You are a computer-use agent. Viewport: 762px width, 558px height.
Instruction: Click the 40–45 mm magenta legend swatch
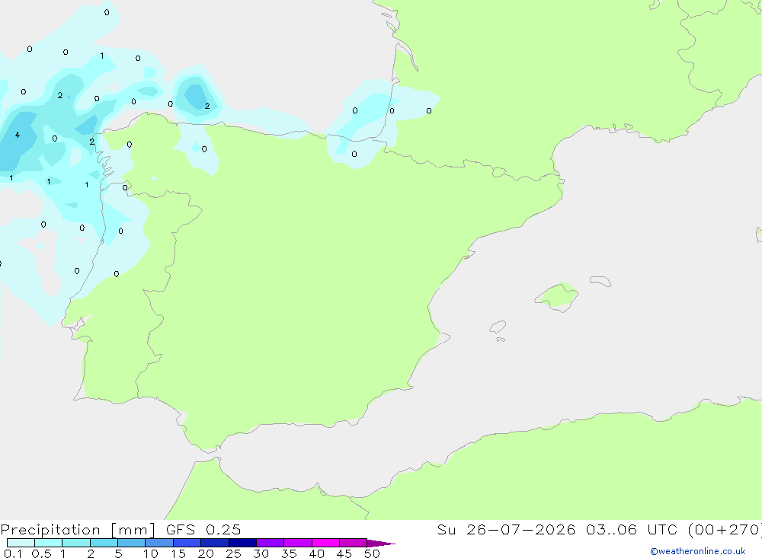coord(325,543)
